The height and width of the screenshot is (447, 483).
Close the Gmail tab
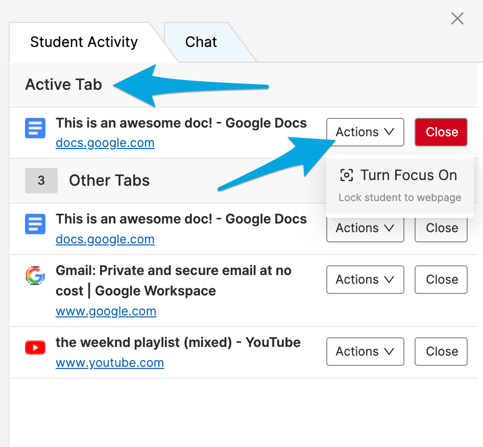click(x=441, y=280)
